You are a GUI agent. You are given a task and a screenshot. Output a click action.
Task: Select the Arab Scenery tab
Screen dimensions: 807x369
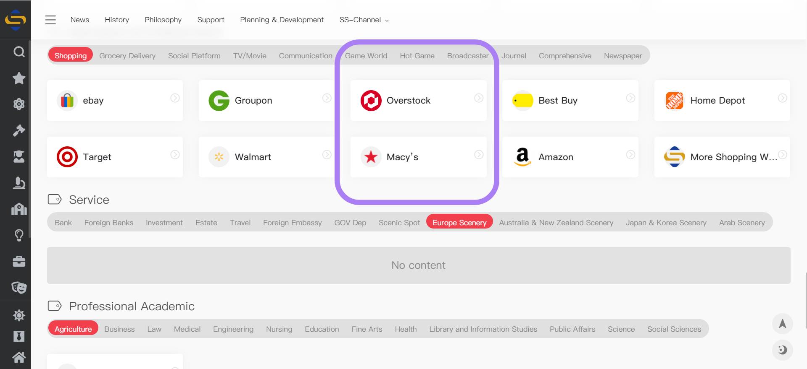tap(742, 223)
